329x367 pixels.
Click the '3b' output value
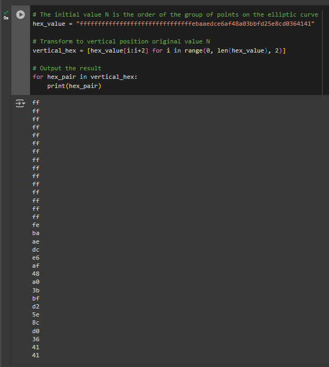coord(36,290)
